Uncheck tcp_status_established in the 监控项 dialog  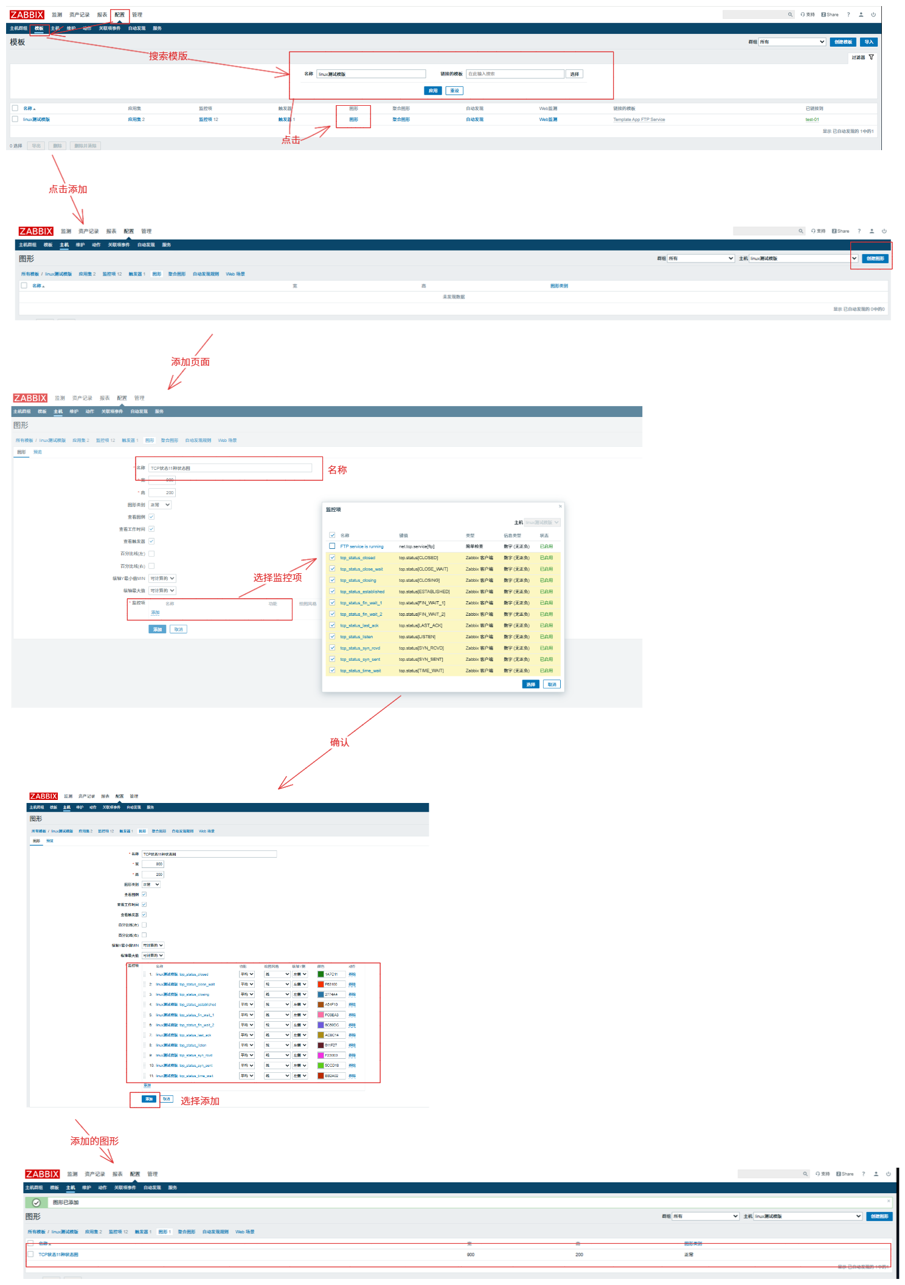click(332, 591)
